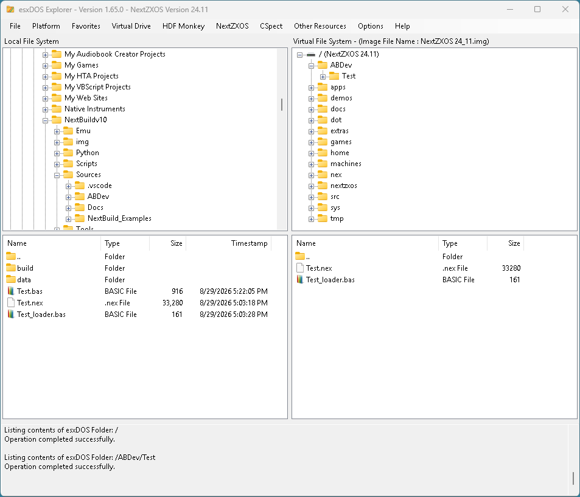Image resolution: width=580 pixels, height=497 pixels.
Task: Collapse the virtual ABDev node
Action: click(311, 66)
